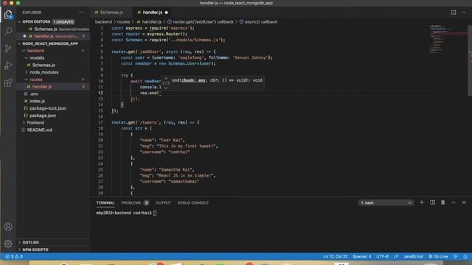The height and width of the screenshot is (265, 472).
Task: Change UTF-8 file encoding
Action: 382,256
